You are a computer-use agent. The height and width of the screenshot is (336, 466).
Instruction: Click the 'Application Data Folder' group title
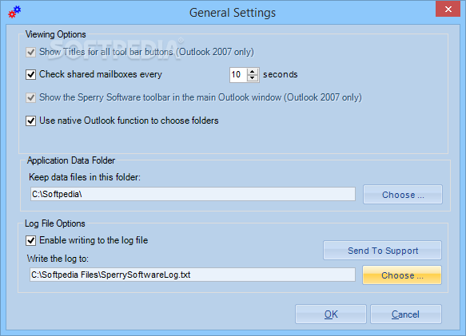click(x=71, y=160)
